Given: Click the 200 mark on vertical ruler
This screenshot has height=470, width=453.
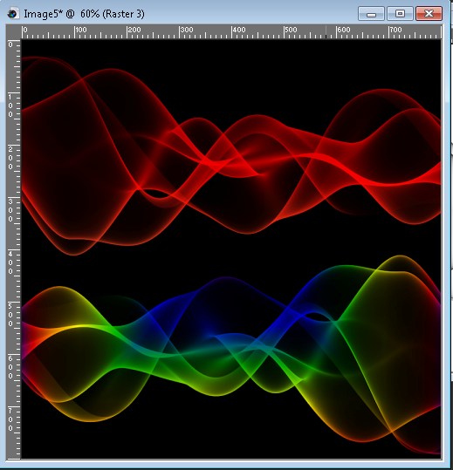Looking at the screenshot, I should coord(10,158).
